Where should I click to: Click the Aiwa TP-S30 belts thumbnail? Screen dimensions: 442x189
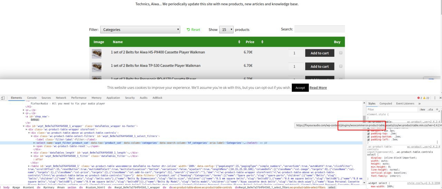pyautogui.click(x=96, y=66)
